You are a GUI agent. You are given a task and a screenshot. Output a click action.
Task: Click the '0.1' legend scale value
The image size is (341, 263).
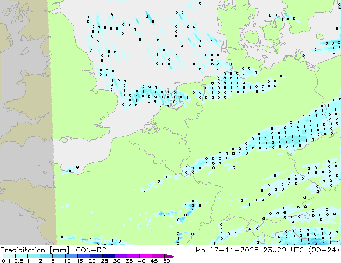[6, 261]
